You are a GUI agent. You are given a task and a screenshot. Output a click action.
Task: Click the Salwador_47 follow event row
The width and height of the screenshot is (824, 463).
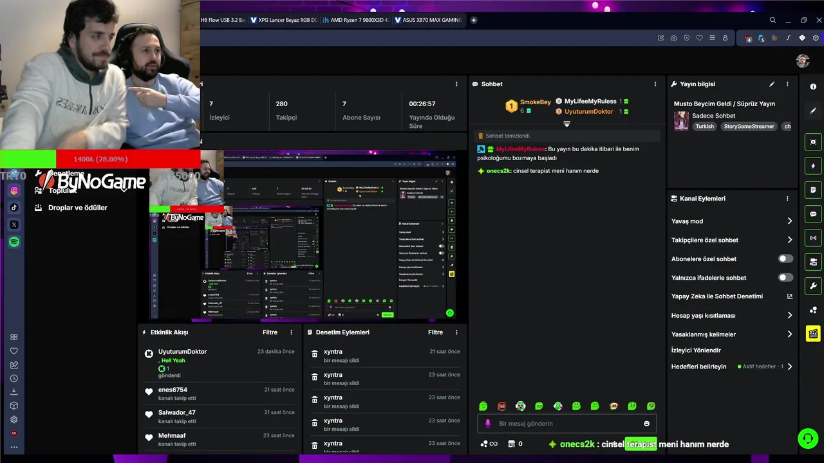point(219,417)
